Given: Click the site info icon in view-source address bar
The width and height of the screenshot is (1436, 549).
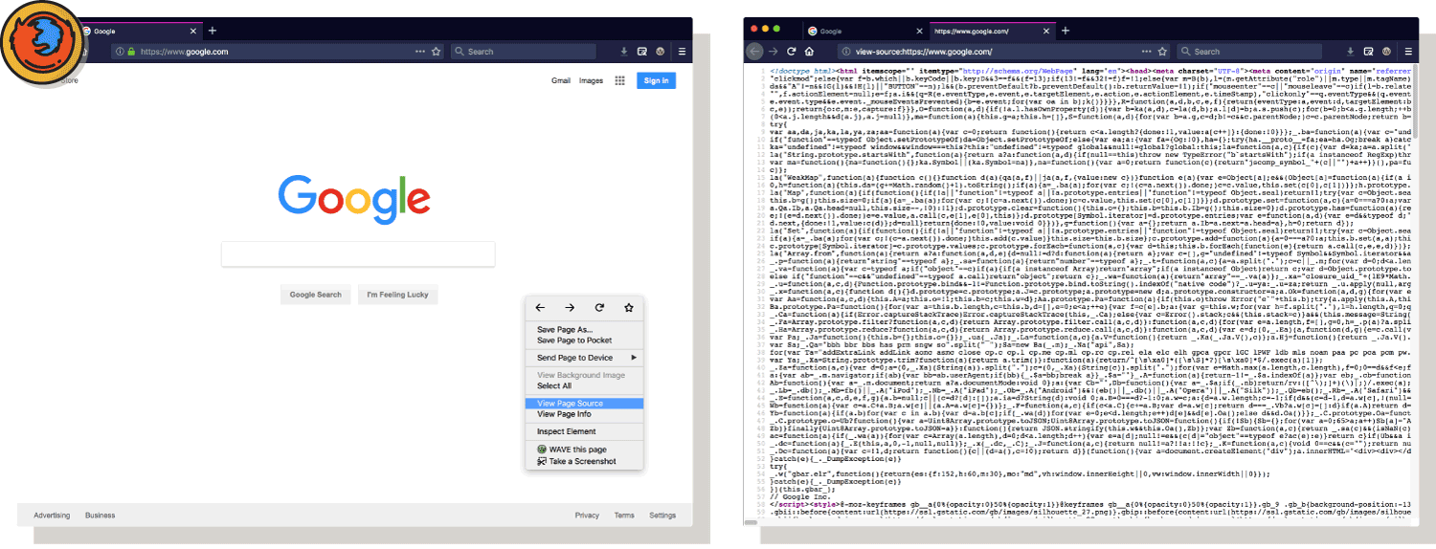Looking at the screenshot, I should coord(846,52).
